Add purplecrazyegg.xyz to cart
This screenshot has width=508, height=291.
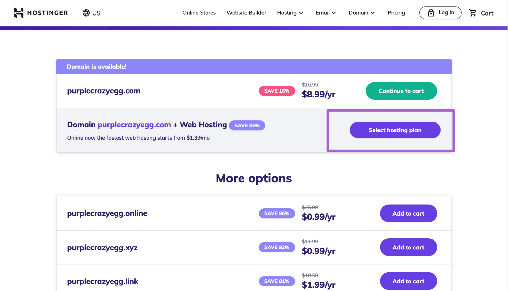408,247
